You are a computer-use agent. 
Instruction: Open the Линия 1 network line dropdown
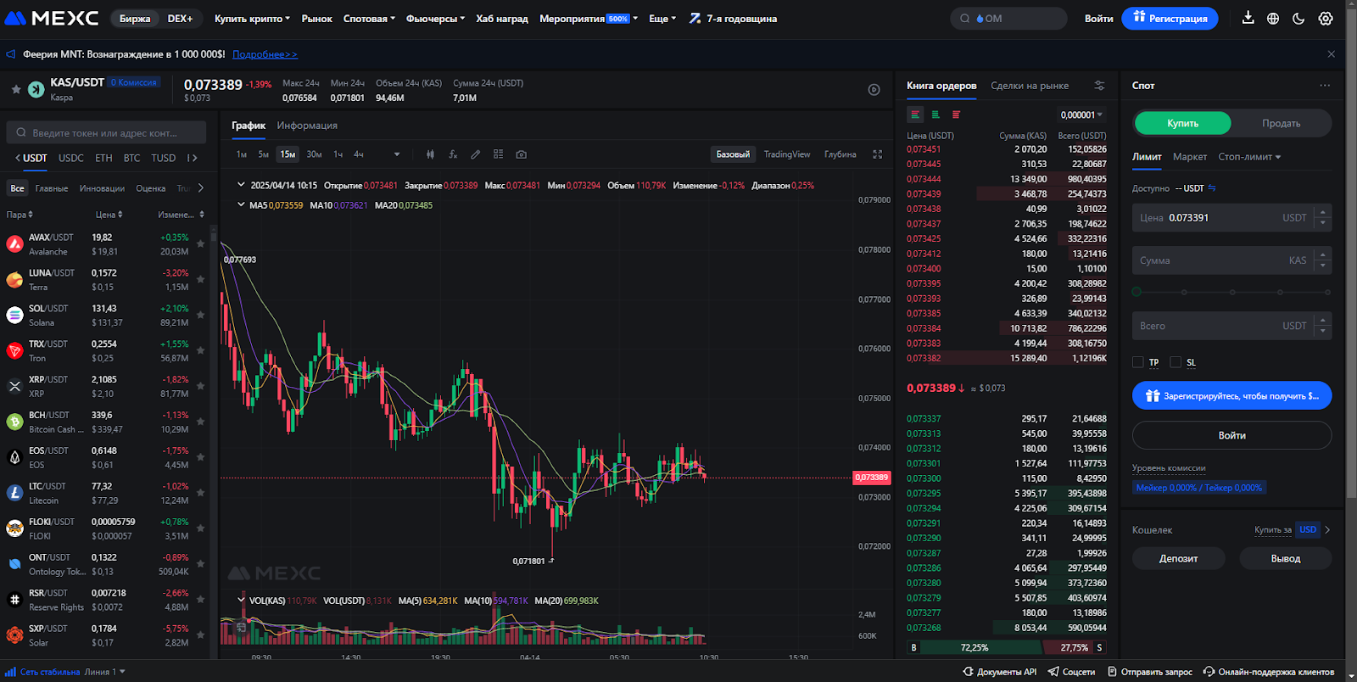[104, 672]
